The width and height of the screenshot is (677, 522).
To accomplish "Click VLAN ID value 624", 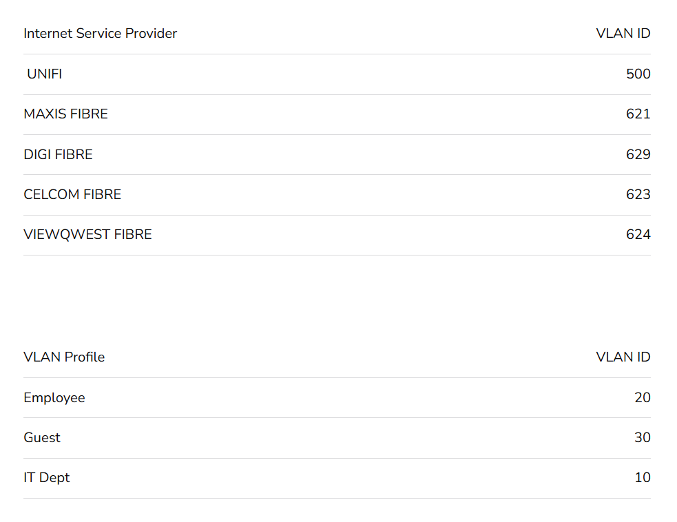I will (638, 235).
